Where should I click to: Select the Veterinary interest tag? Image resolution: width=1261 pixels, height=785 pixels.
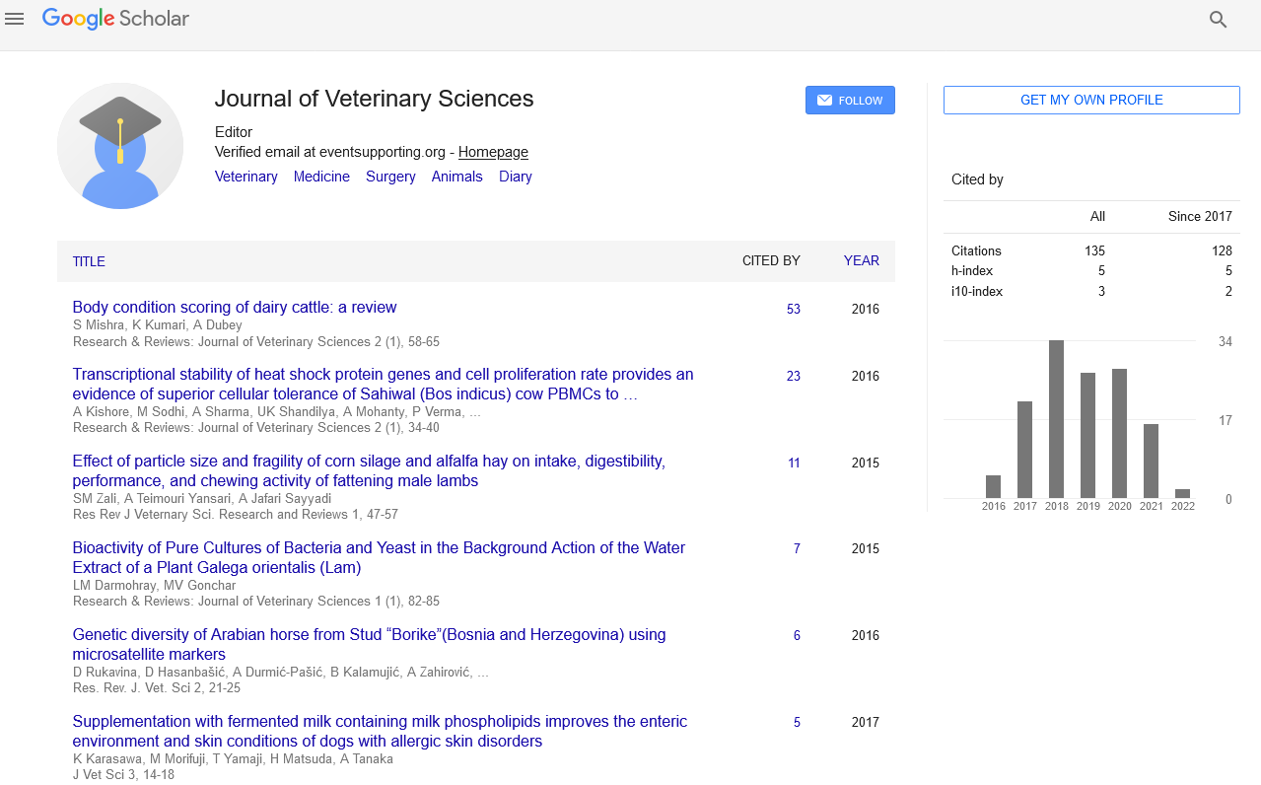coord(246,177)
